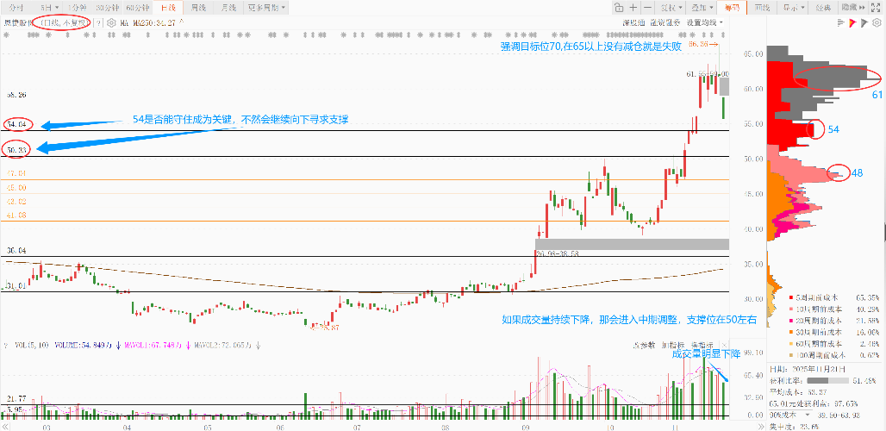
Task: Open the 复权 adjustment dropdown
Action: pos(672,8)
